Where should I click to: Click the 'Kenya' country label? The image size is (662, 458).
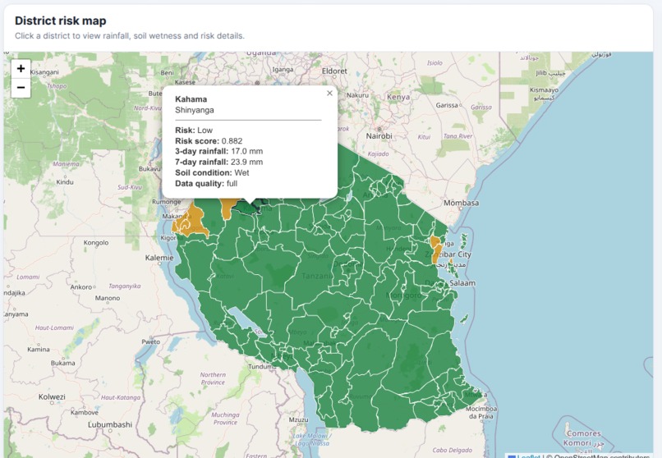pos(398,97)
